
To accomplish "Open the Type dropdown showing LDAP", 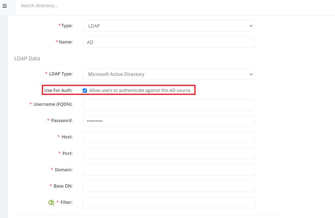I will pyautogui.click(x=169, y=25).
